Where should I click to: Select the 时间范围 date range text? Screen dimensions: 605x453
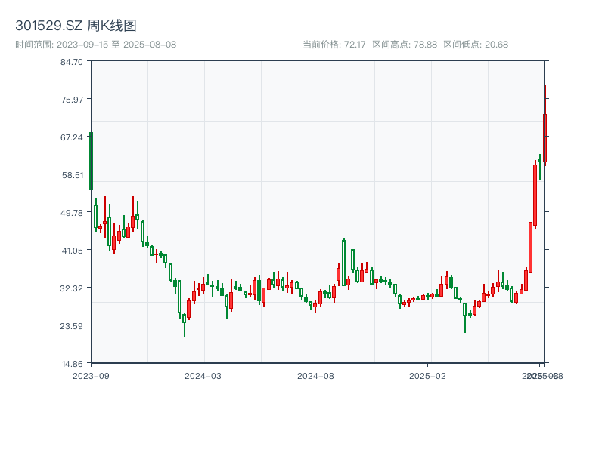(x=95, y=45)
